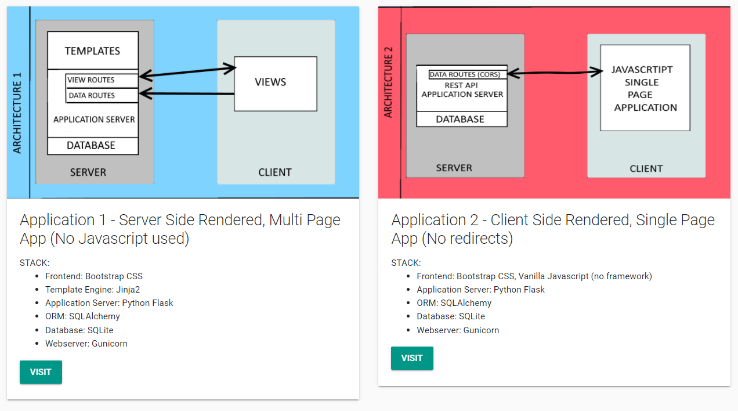The width and height of the screenshot is (738, 411).
Task: Click the vertical ARCHITECTURE 1 label
Action: (x=17, y=113)
